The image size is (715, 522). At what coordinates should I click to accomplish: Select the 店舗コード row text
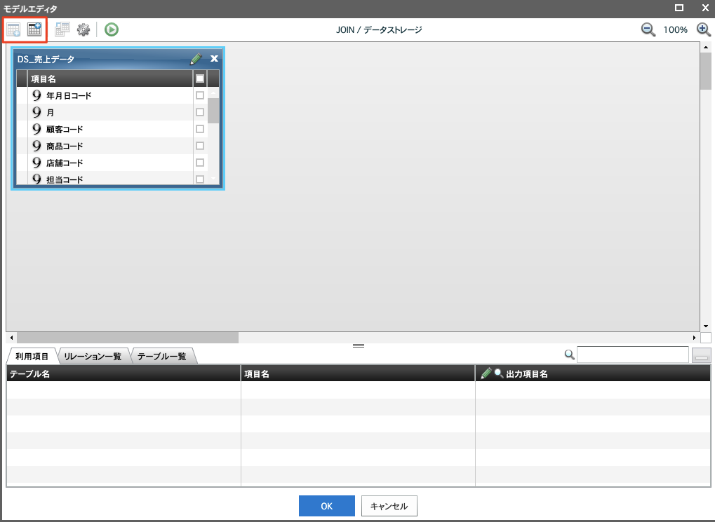(x=65, y=163)
